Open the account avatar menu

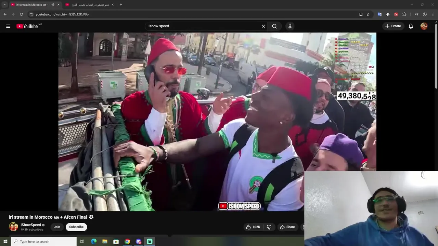[x=424, y=26]
